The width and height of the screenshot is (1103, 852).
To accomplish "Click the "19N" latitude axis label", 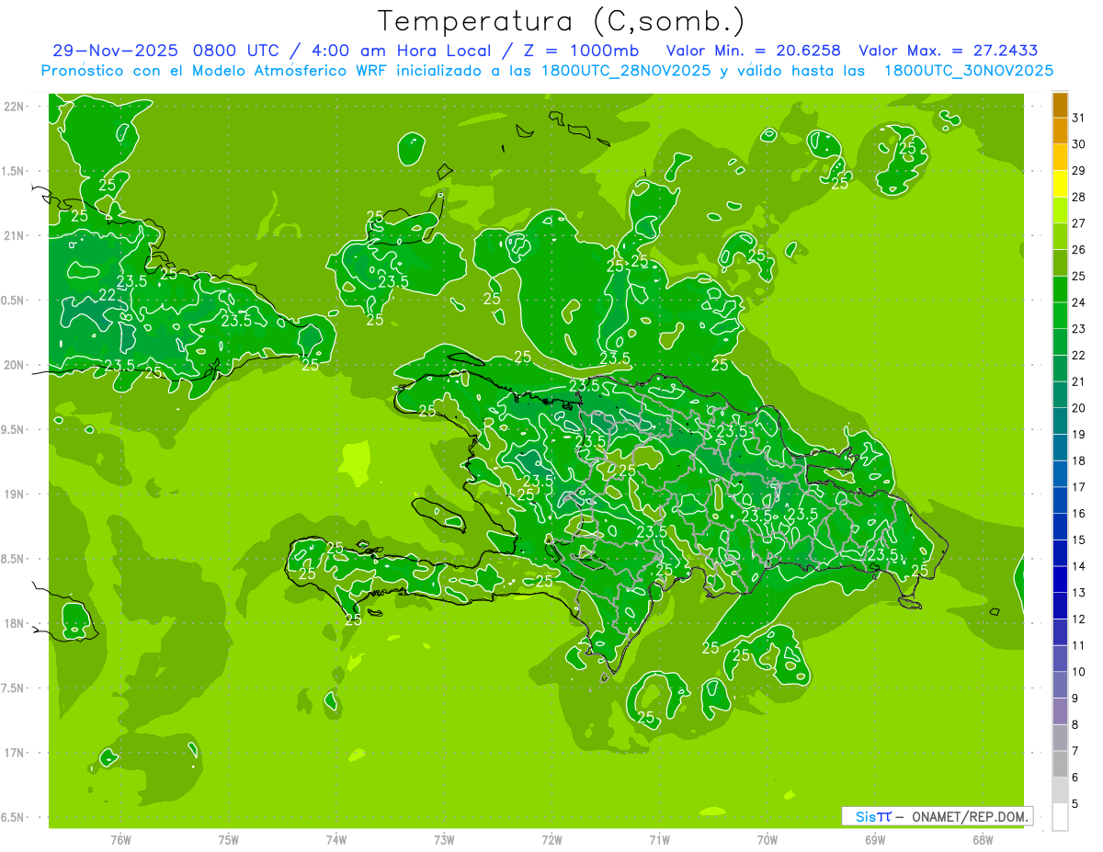I will (x=16, y=494).
